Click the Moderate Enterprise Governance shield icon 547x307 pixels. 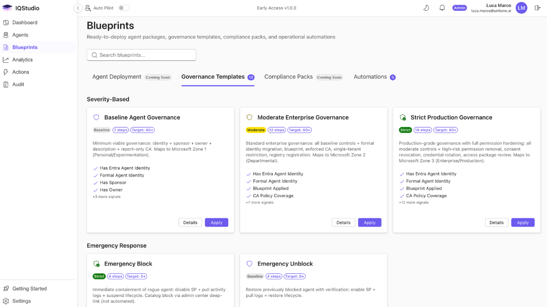(250, 117)
